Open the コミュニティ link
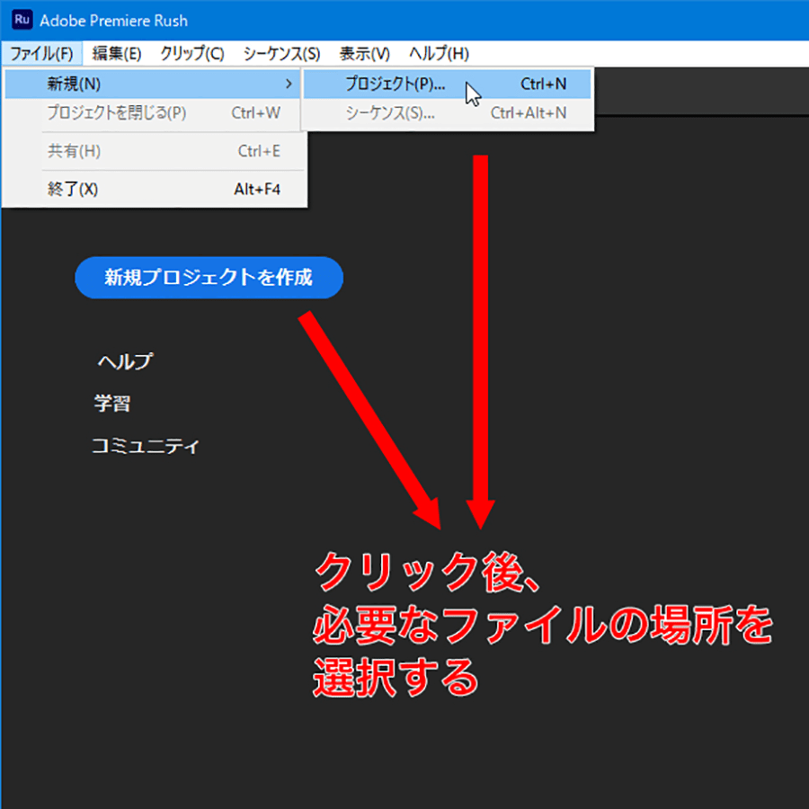This screenshot has width=809, height=809. (x=145, y=446)
